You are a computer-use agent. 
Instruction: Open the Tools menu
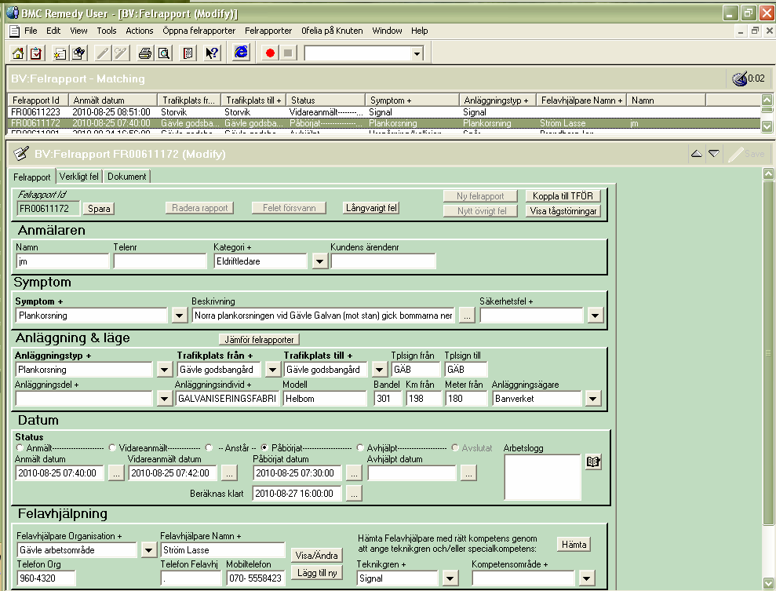tap(107, 31)
